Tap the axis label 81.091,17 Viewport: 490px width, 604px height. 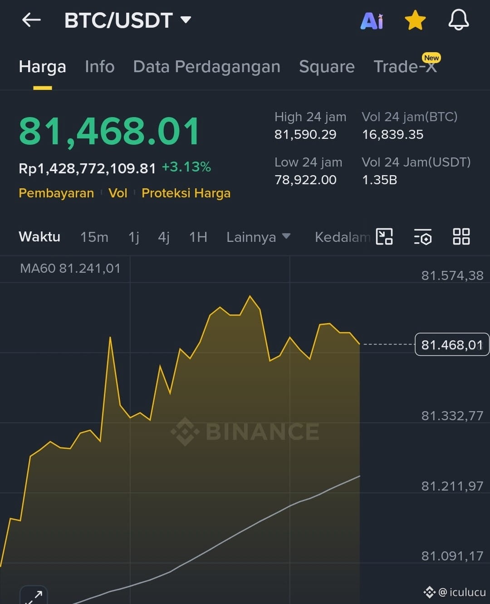click(x=452, y=556)
